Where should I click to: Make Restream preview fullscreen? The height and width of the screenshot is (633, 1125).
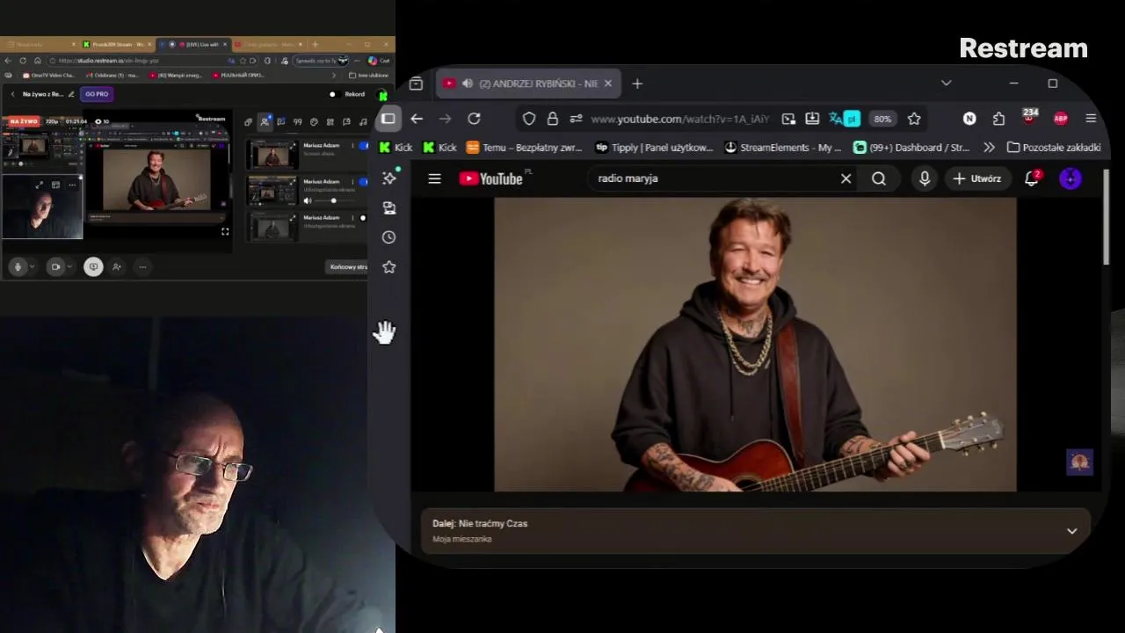coord(225,231)
